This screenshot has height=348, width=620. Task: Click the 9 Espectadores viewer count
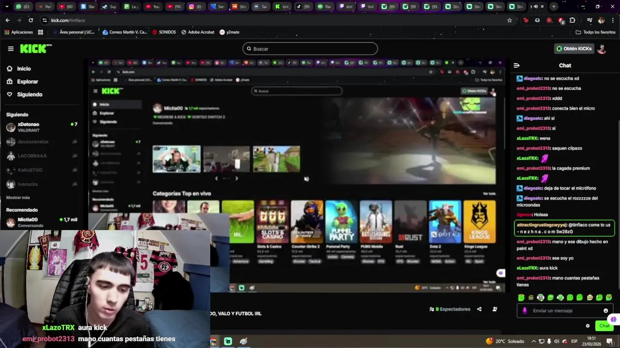(450, 309)
